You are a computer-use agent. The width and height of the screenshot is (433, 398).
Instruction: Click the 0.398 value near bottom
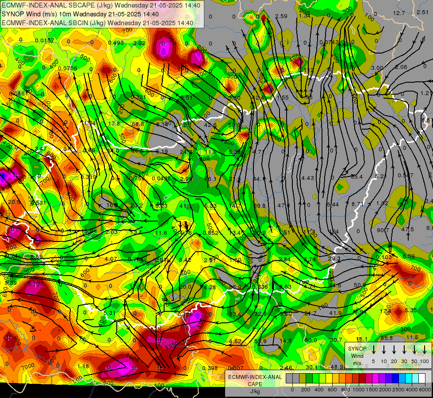[x=210, y=368]
